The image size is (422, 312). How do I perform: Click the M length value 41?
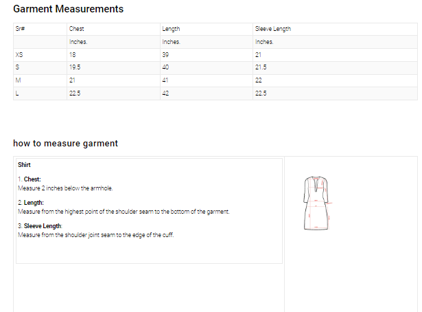tap(165, 80)
